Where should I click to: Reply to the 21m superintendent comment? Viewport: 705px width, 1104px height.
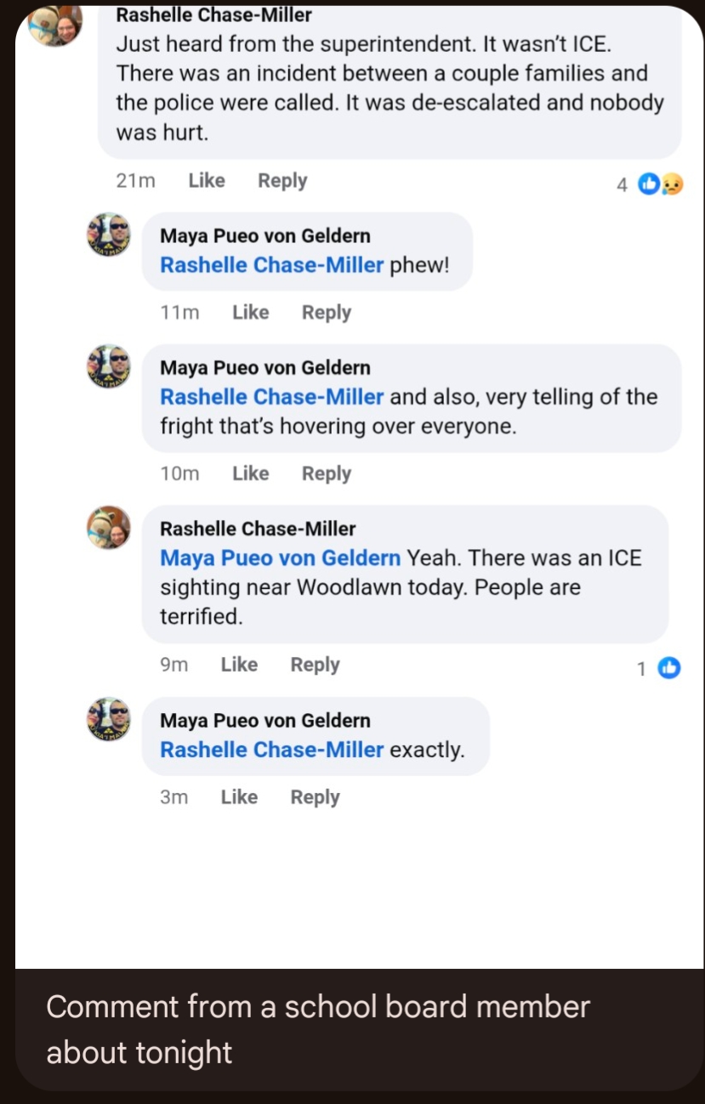click(282, 181)
